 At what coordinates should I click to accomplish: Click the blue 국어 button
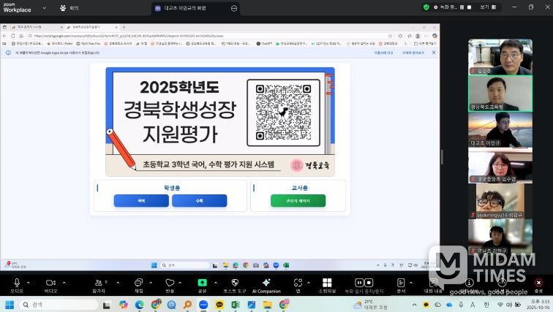tap(141, 200)
